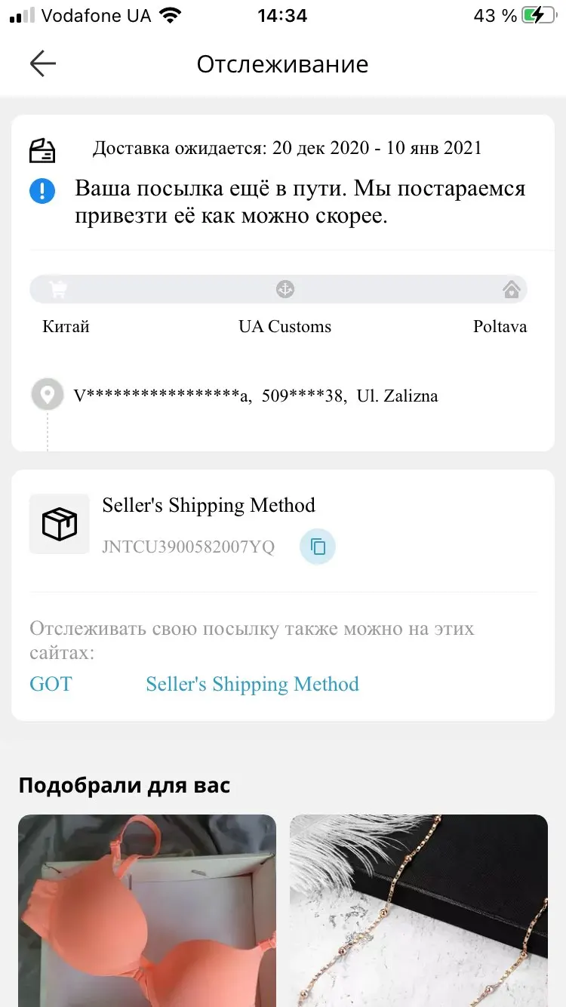Tap the shopping cart progress icon
Screen dimensions: 566x1007
click(x=58, y=289)
